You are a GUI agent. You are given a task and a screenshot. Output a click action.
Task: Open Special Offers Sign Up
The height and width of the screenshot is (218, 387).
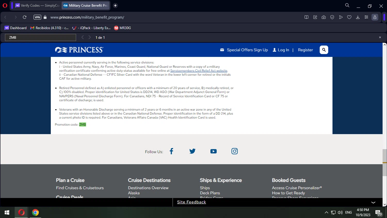click(244, 50)
